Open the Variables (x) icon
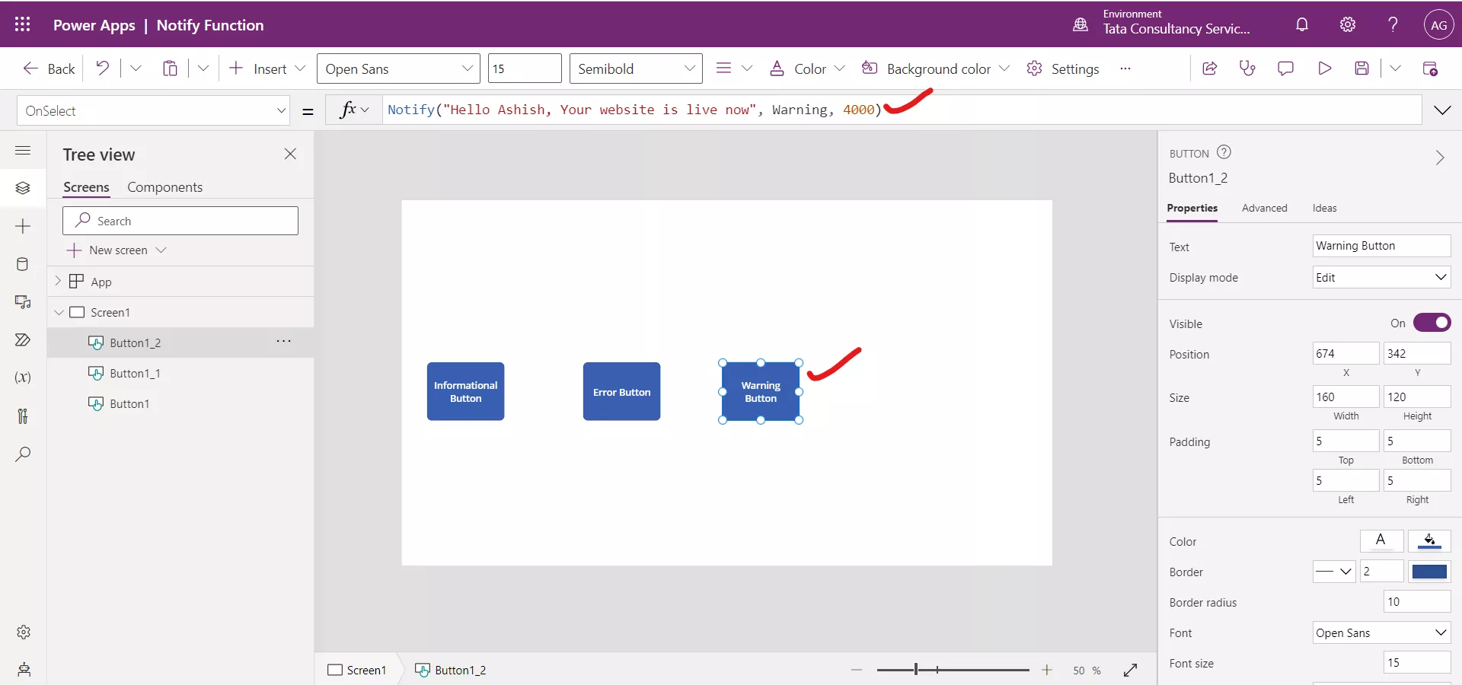The width and height of the screenshot is (1462, 685). pos(23,378)
